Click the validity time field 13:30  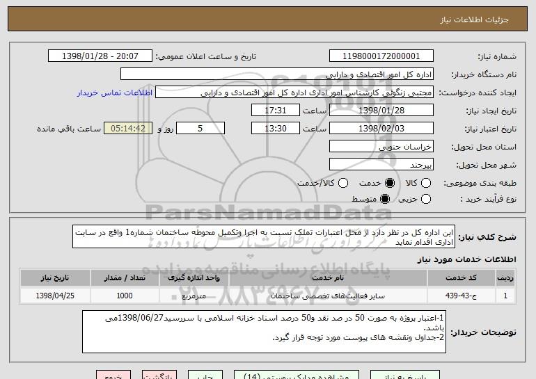coord(276,129)
